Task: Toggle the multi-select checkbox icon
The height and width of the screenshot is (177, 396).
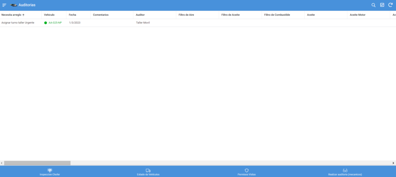Action: click(x=382, y=5)
